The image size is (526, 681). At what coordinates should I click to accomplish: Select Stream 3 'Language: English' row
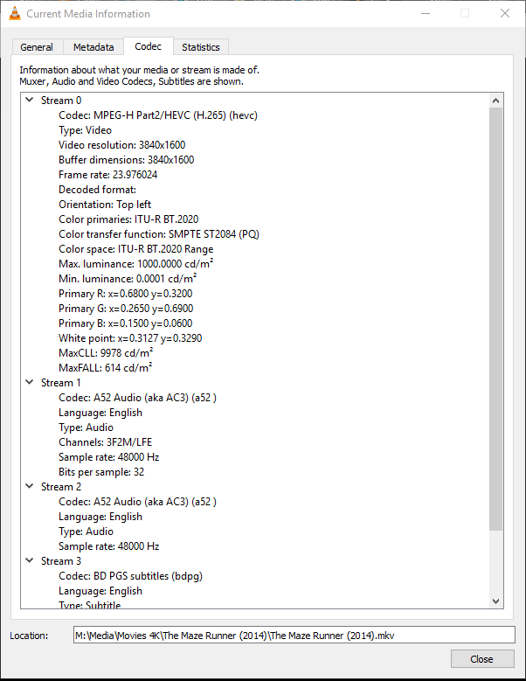point(100,591)
